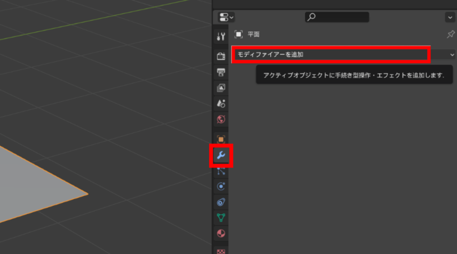Select the green Object Data properties tab
The height and width of the screenshot is (254, 457).
coord(221,218)
